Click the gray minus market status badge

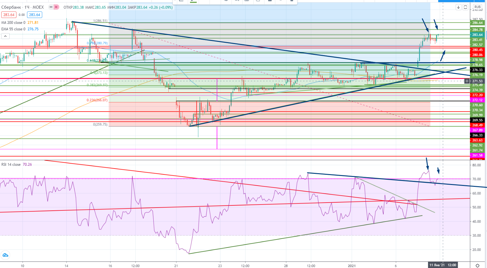[51, 7]
